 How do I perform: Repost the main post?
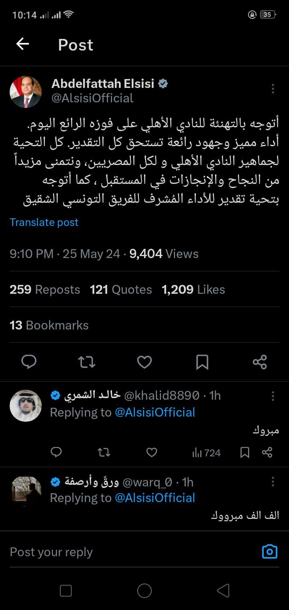[x=86, y=362]
